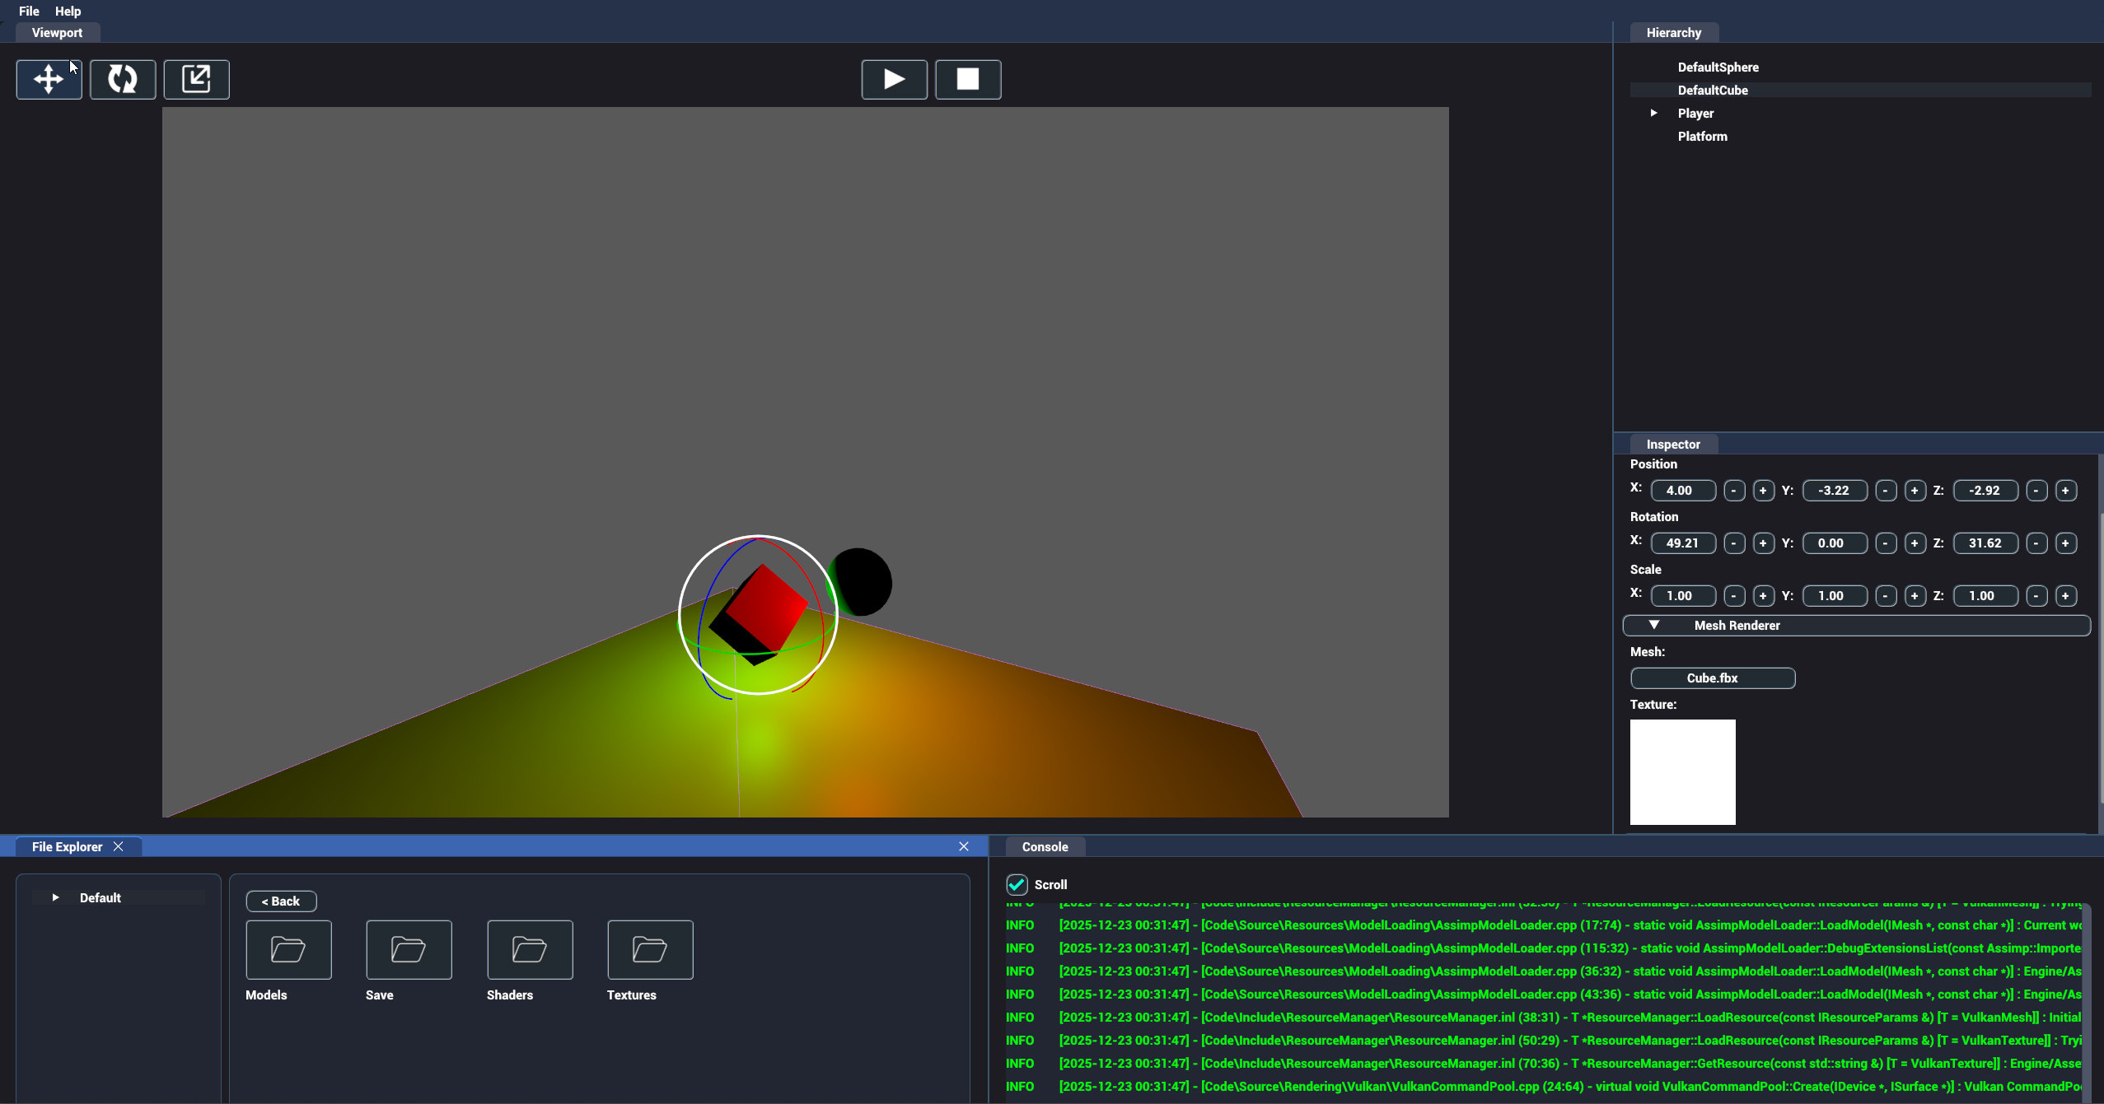Click the white texture preview swatch

1682,771
